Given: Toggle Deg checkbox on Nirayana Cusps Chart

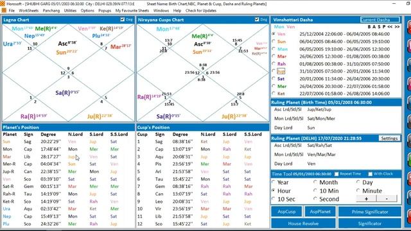Looking at the screenshot, I should tap(257, 19).
